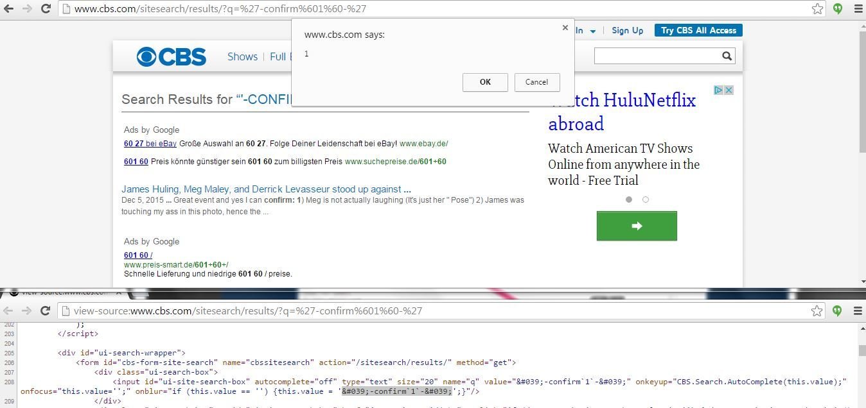866x408 pixels.
Task: Click the CBS site search input box
Action: (x=657, y=56)
